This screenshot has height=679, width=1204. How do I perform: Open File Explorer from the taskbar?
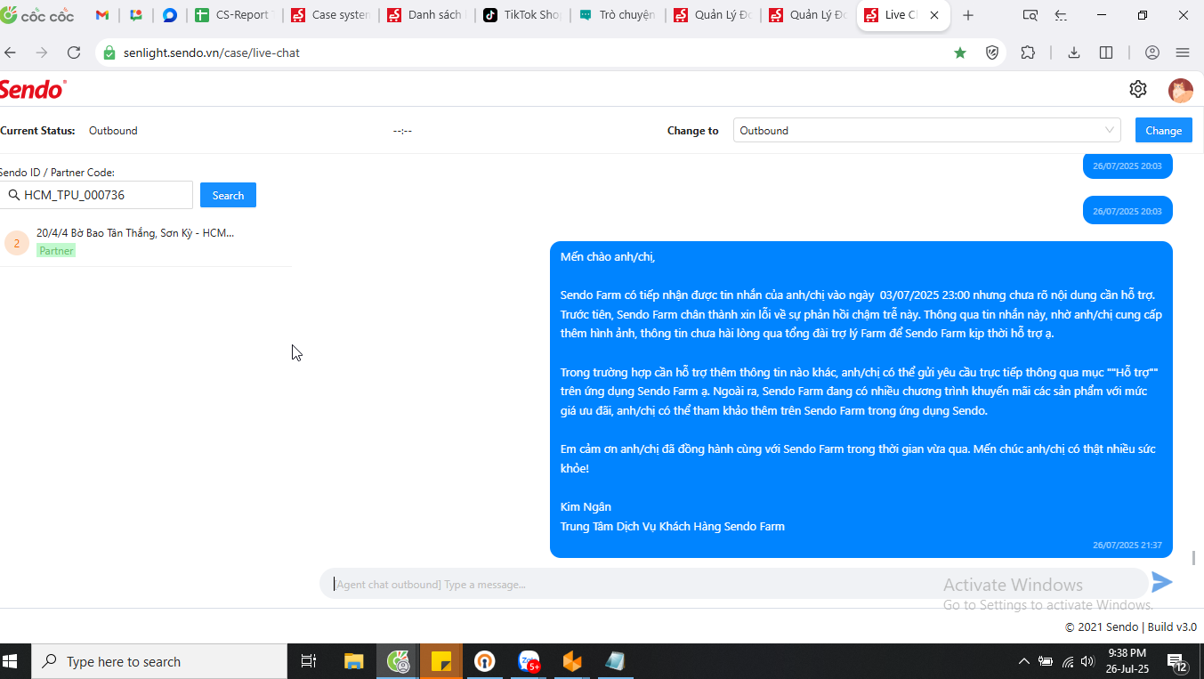click(x=354, y=661)
